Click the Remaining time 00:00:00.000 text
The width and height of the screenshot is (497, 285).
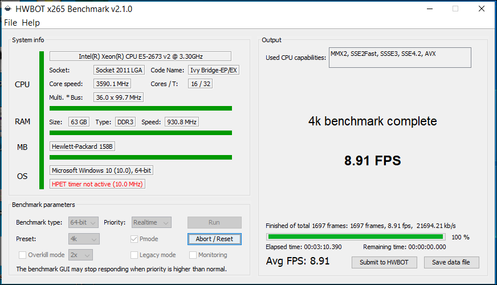405,247
